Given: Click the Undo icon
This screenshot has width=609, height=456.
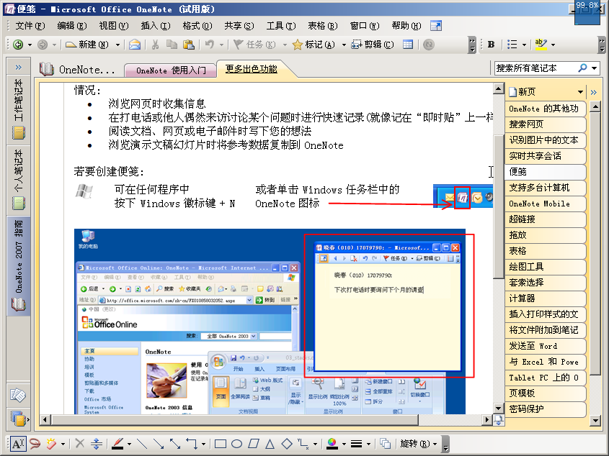Looking at the screenshot, I should pos(208,45).
